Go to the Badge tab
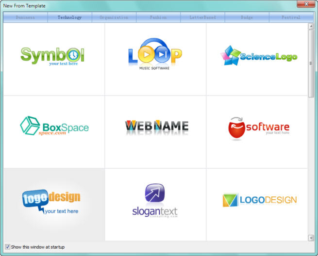Viewport: 318px width, 256px height. 247,17
